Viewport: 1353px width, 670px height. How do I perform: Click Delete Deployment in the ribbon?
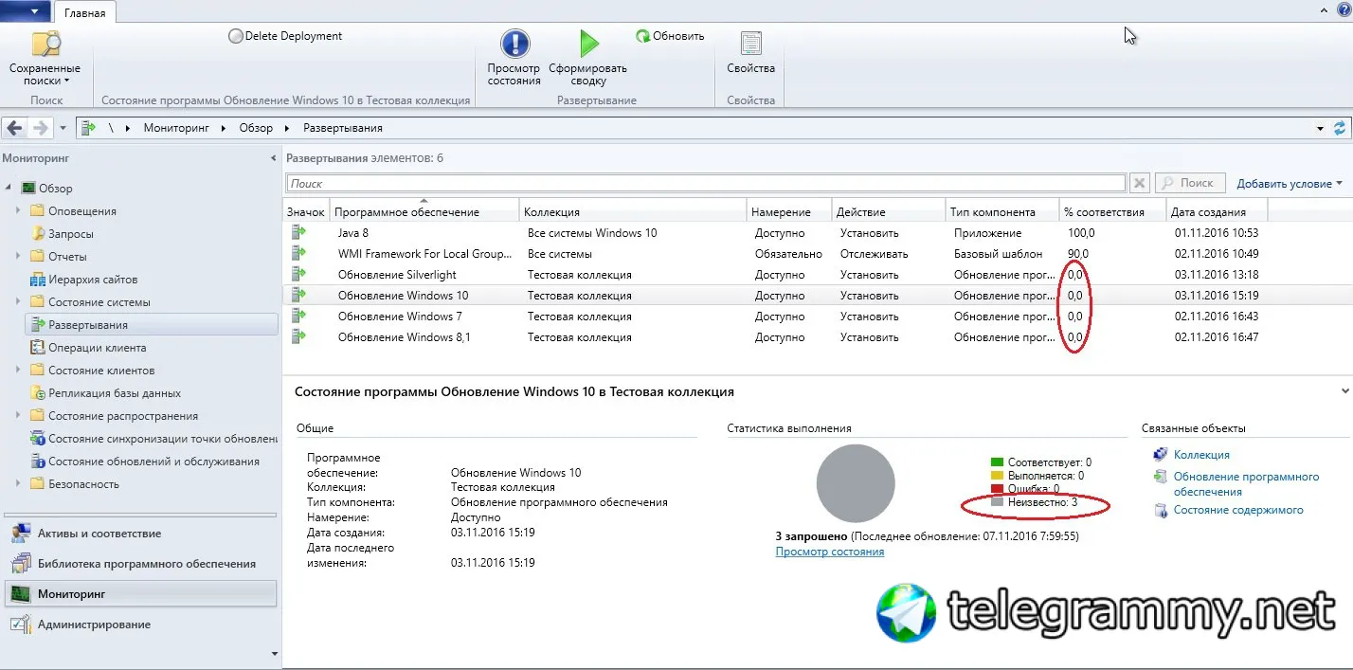pyautogui.click(x=285, y=36)
